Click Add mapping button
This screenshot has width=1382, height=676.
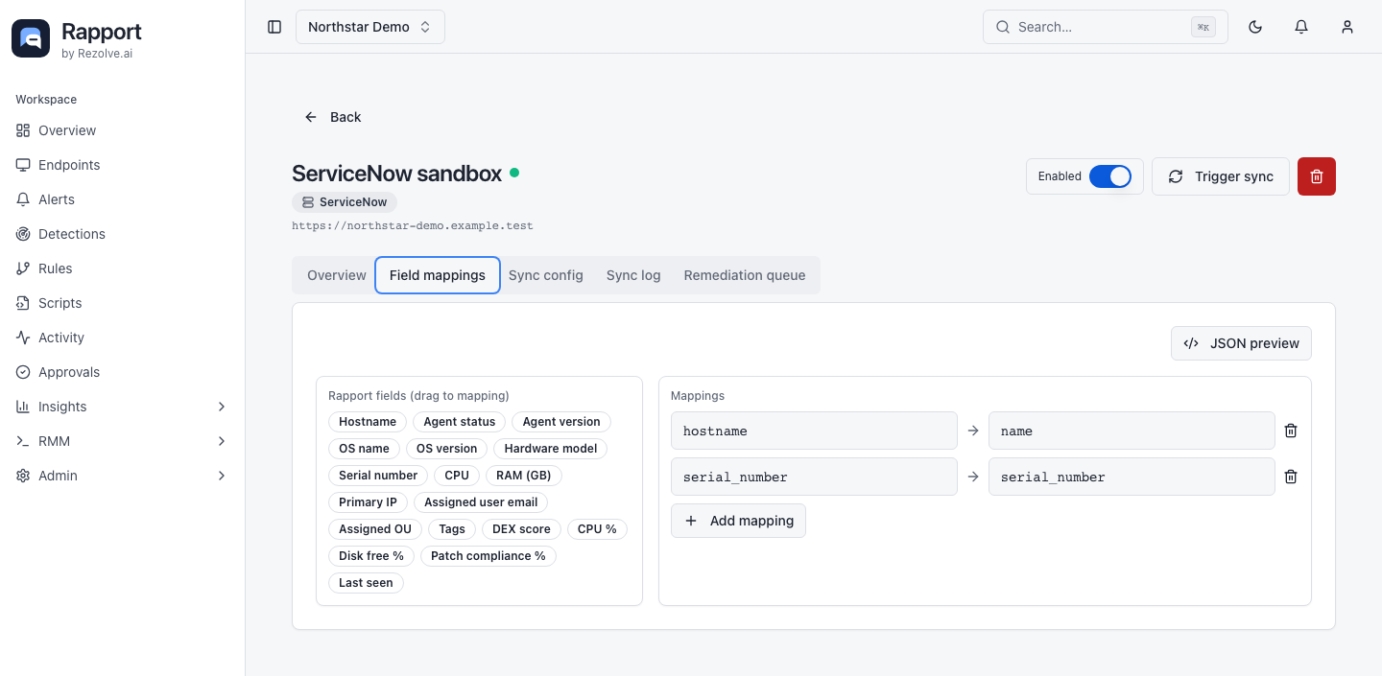tap(738, 521)
